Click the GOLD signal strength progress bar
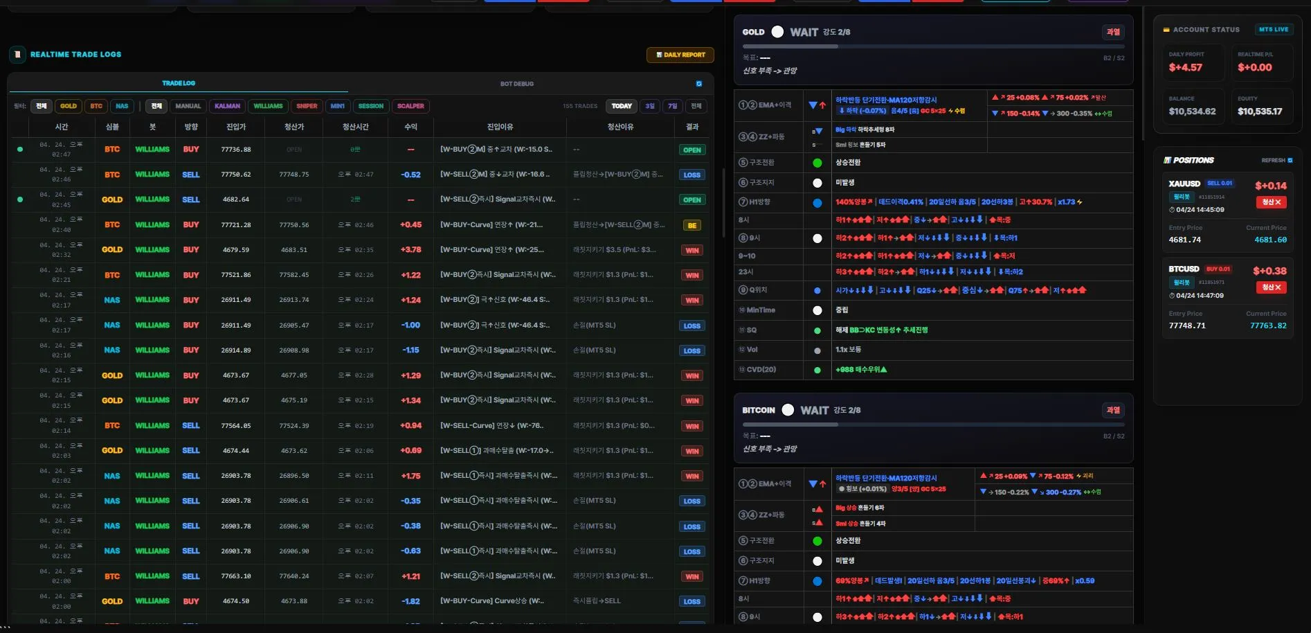This screenshot has height=633, width=1311. 934,46
